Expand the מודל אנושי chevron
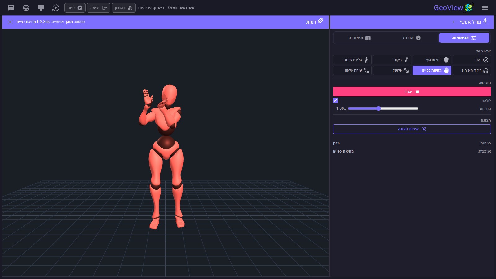 [x=454, y=22]
